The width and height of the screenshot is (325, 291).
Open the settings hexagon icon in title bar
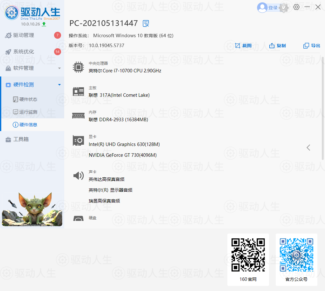point(296,7)
